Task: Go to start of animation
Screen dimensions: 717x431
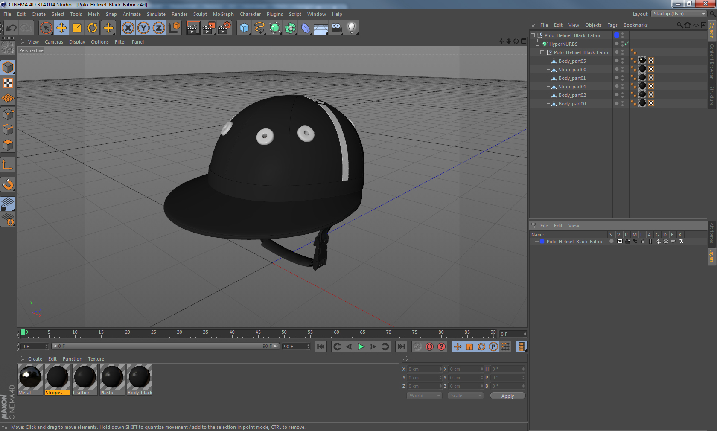Action: [x=321, y=347]
